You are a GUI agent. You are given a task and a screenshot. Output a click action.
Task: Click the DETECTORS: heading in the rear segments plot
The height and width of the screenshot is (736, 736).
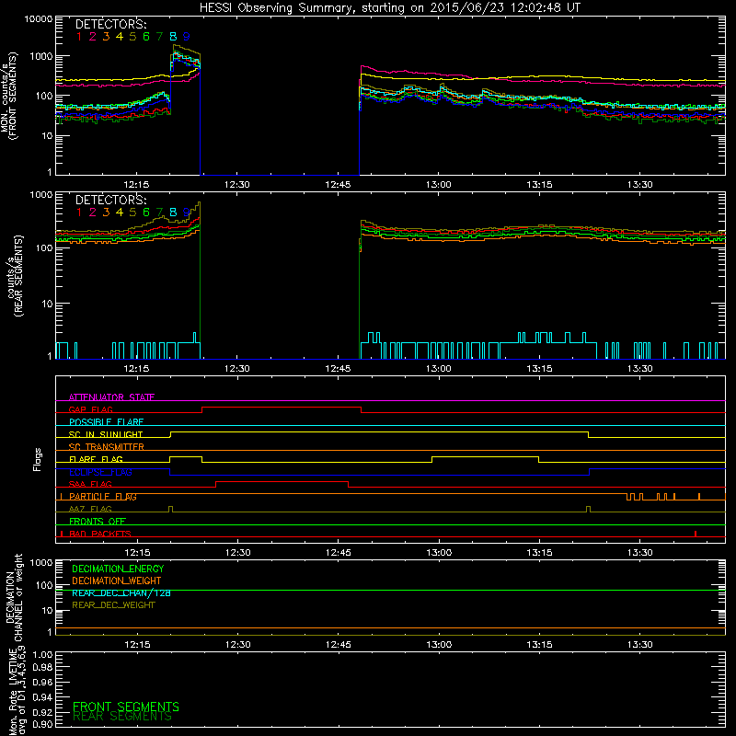110,200
